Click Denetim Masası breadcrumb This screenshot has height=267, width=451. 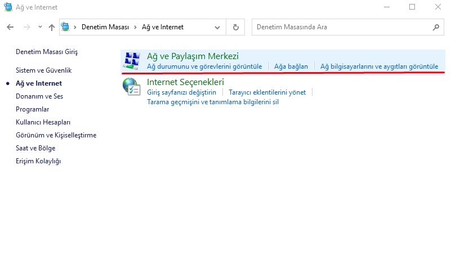pos(105,27)
